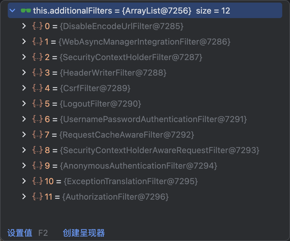Click the glasses watch icon beside this.additionalFilters

click(26, 11)
